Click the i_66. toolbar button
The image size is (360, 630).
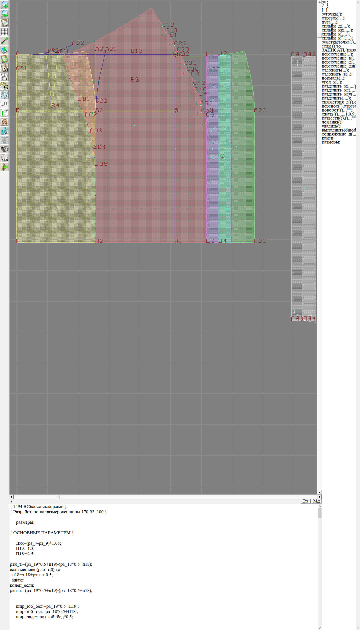tap(4, 103)
